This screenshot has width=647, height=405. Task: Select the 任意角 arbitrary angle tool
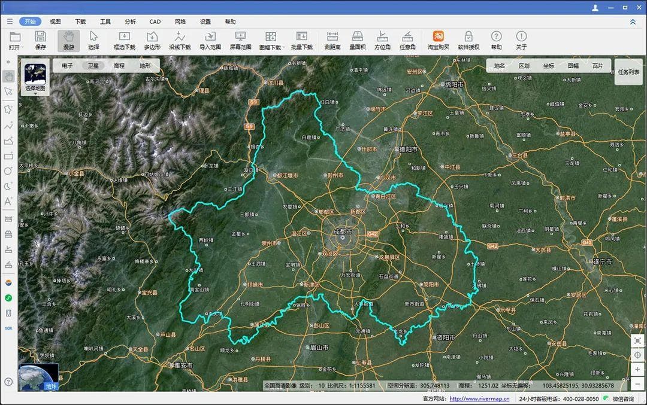pyautogui.click(x=407, y=41)
